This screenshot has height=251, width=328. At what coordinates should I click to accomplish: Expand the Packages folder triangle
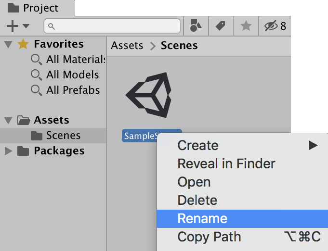click(x=8, y=151)
